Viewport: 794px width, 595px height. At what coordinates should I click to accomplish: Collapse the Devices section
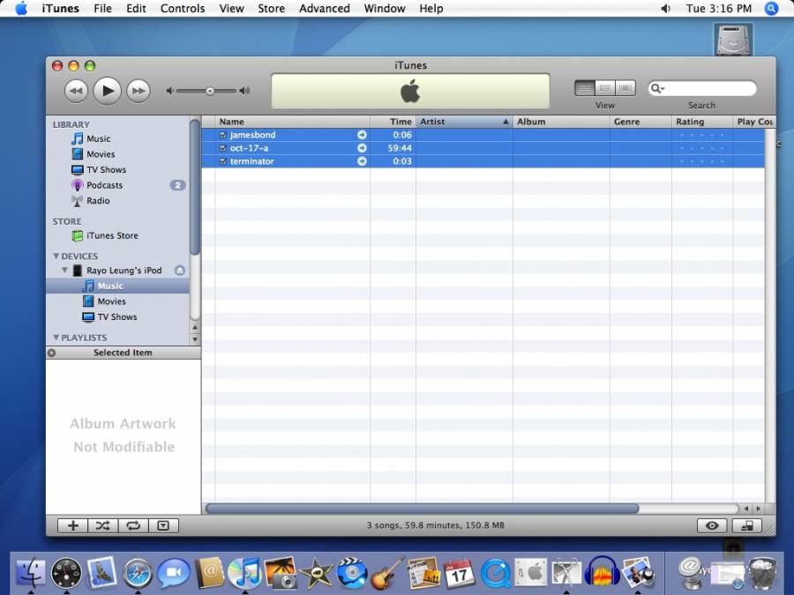click(56, 256)
